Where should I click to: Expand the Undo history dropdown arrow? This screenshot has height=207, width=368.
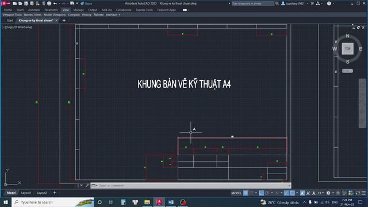[x=59, y=3]
